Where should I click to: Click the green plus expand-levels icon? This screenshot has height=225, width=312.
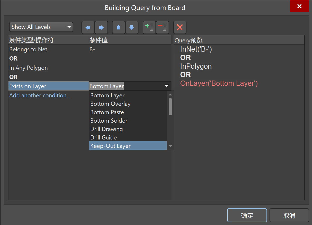[x=149, y=27]
